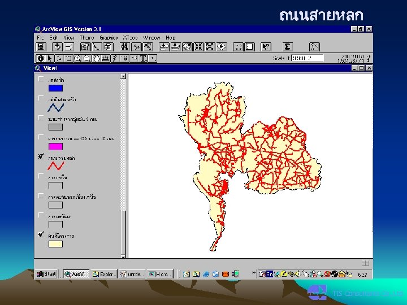This screenshot has height=305, width=407.
Task: Click the legend scrollbar down arrow
Action: point(123,257)
